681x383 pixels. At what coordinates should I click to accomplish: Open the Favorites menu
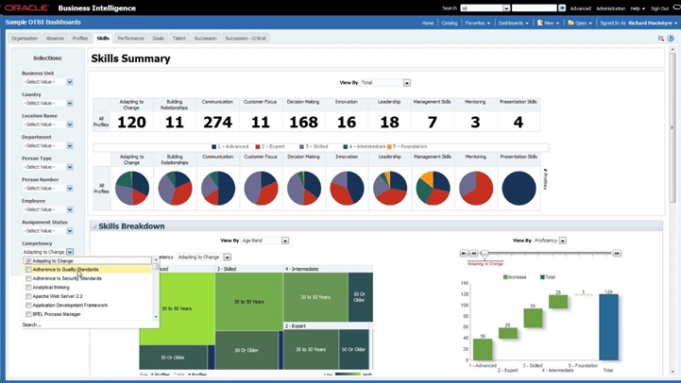477,23
